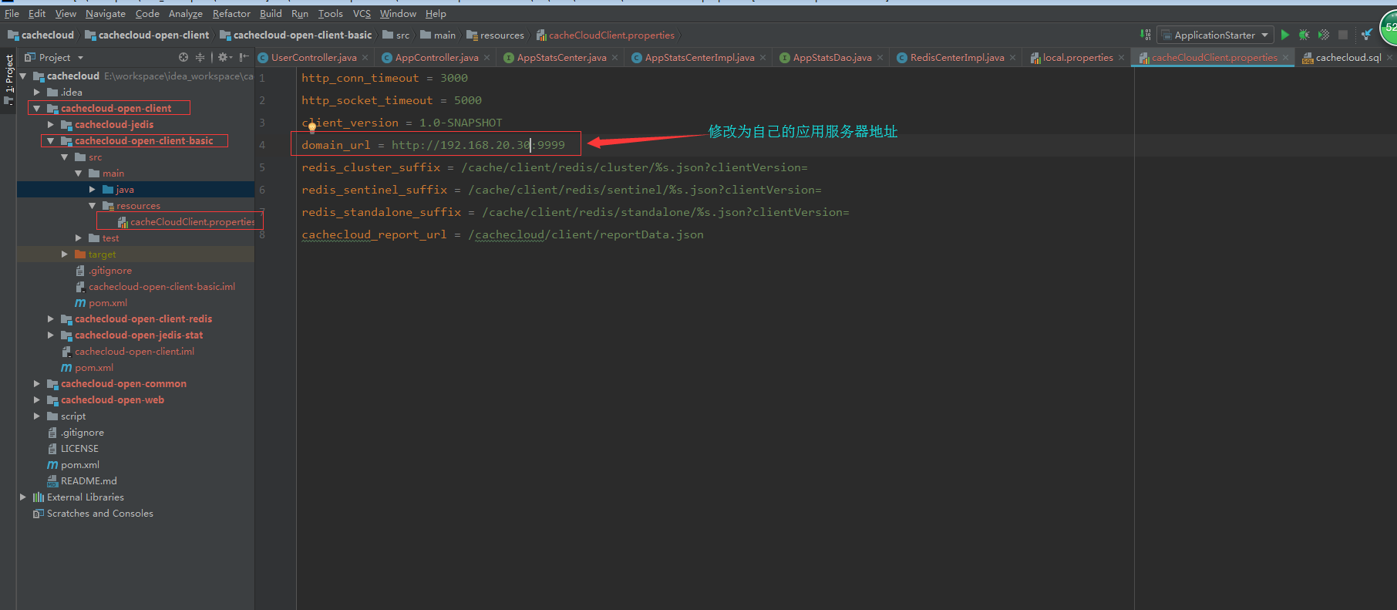Screen dimensions: 1397x610
Task: Run with coverage icon
Action: pyautogui.click(x=1324, y=35)
